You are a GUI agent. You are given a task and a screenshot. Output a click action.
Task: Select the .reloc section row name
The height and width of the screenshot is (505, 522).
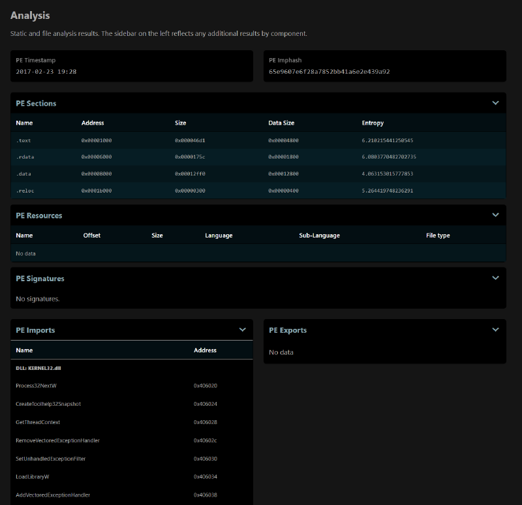(25, 191)
